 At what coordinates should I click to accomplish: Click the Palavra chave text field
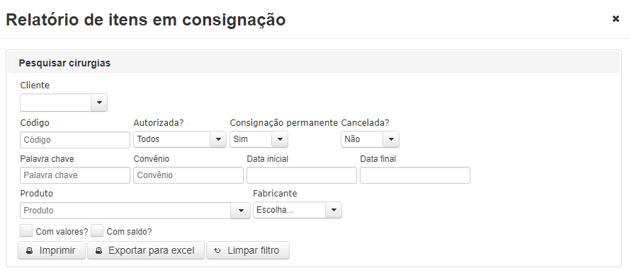pyautogui.click(x=75, y=175)
